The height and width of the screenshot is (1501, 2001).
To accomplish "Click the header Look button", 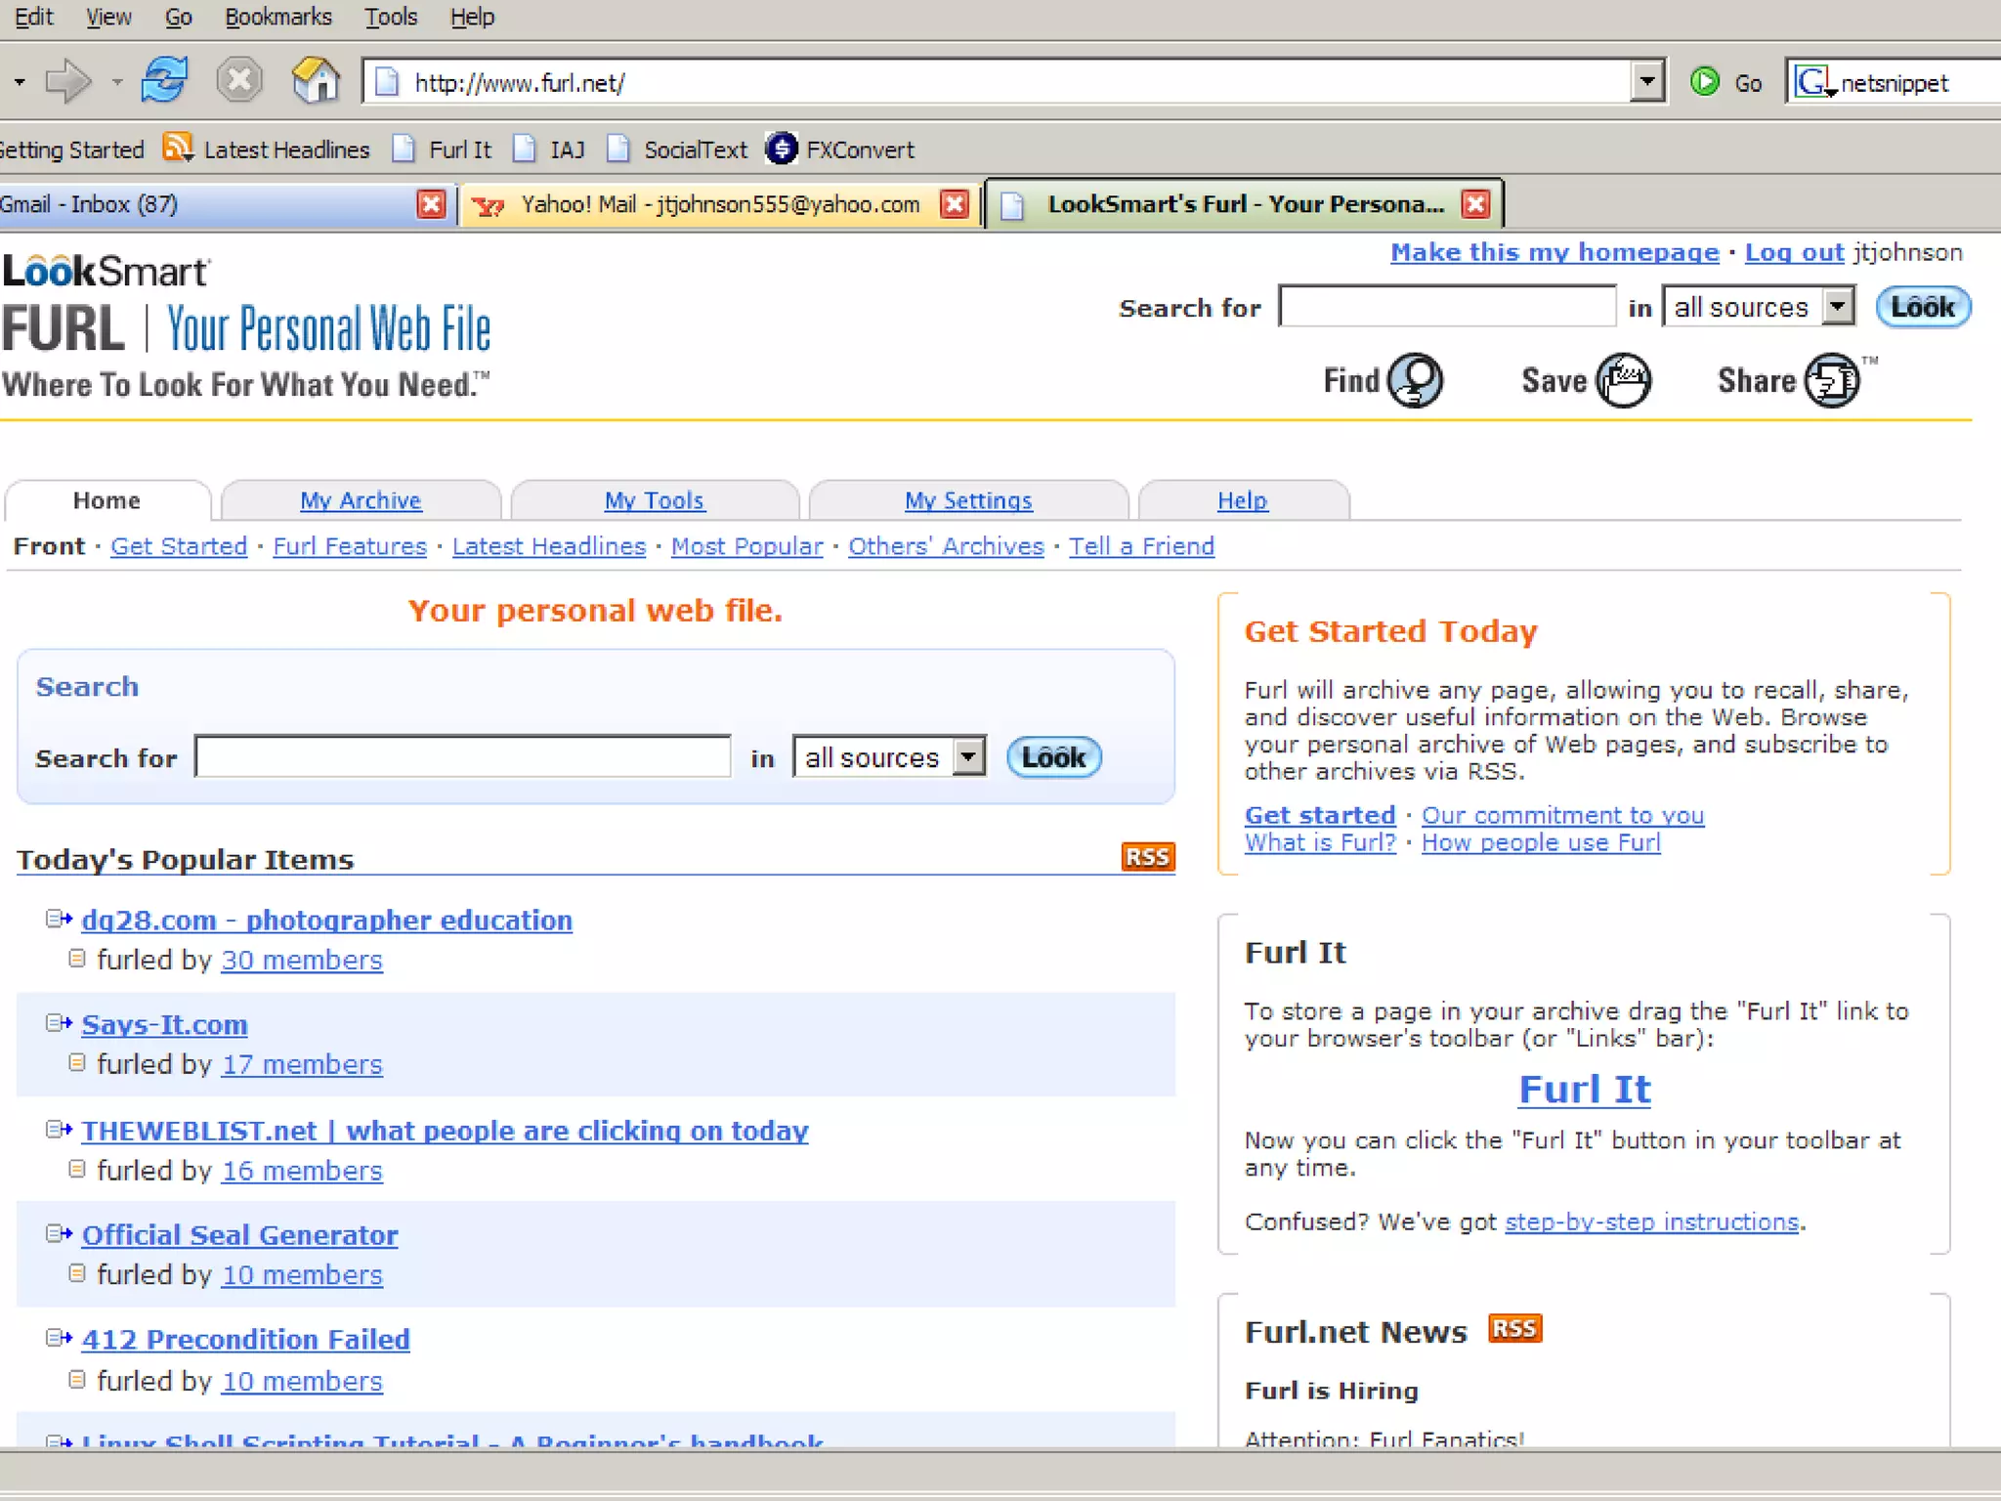I will pos(1923,307).
